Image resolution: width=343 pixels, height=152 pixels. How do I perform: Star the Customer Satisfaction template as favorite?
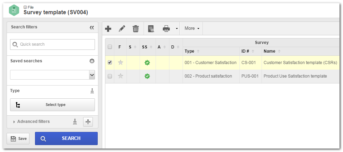tap(121, 63)
